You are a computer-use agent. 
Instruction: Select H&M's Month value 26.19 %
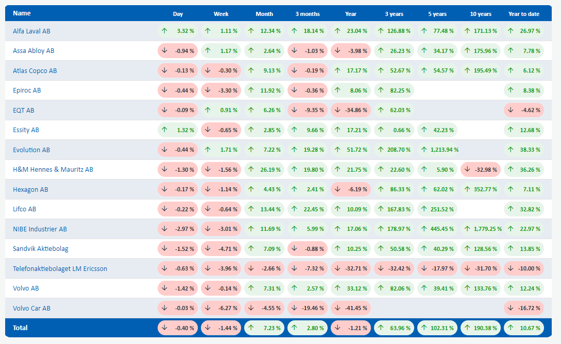pos(270,170)
